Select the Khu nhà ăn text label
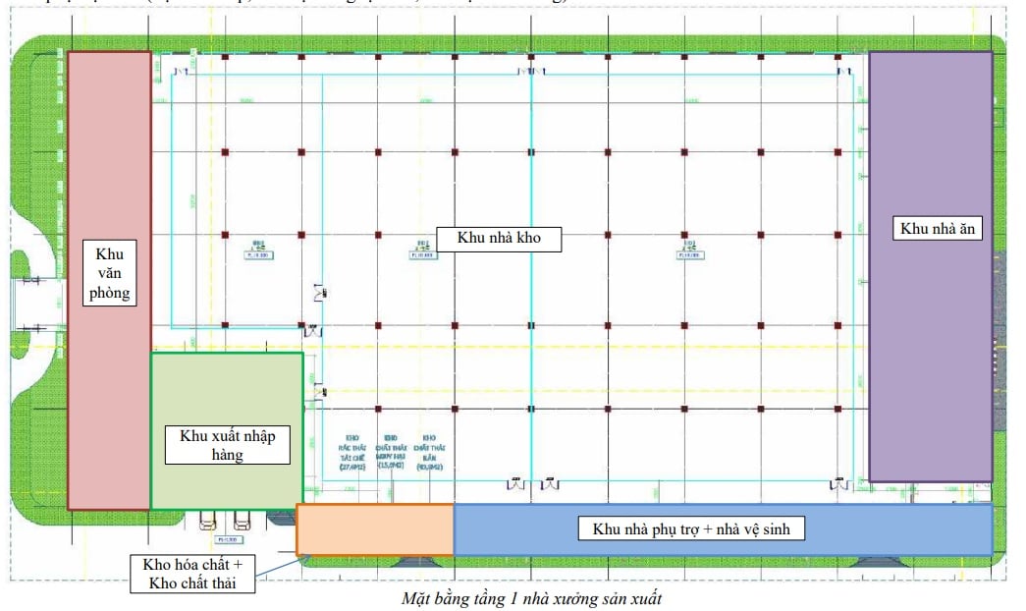The width and height of the screenshot is (1026, 611). point(940,229)
